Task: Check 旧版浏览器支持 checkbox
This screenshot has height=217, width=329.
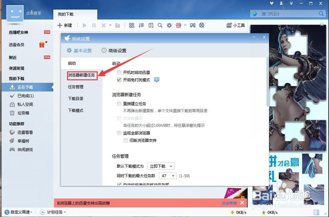Action: coord(125,140)
